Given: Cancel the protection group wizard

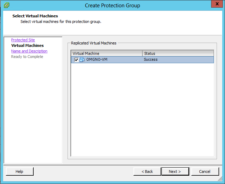Looking at the screenshot, I should 205,172.
